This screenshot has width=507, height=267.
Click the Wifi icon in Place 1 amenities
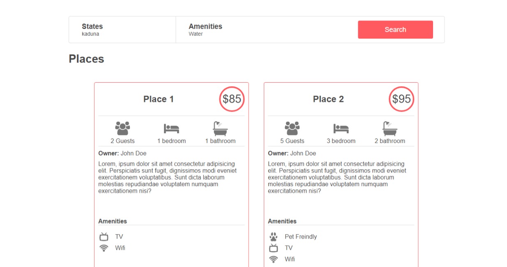coord(104,248)
